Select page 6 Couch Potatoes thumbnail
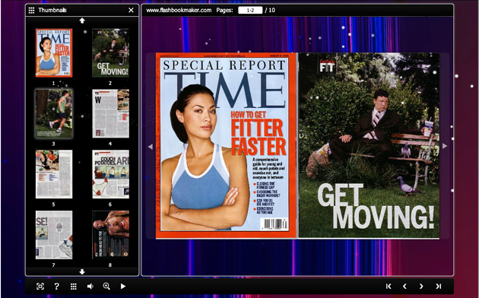 (x=110, y=174)
